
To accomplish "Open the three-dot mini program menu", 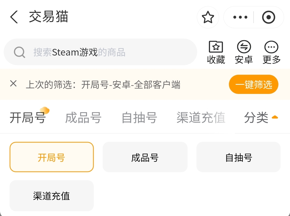I will coord(240,17).
